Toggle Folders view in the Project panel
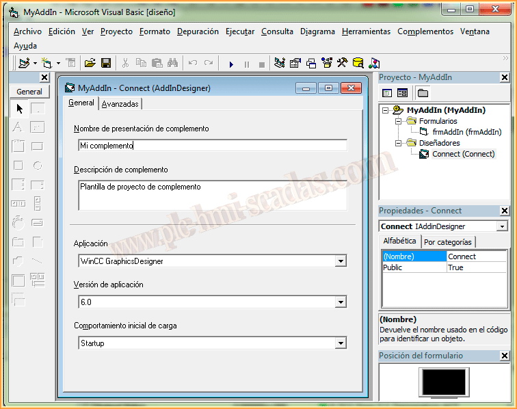The height and width of the screenshot is (409, 517). (423, 93)
